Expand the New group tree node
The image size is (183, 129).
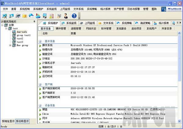tap(10, 45)
